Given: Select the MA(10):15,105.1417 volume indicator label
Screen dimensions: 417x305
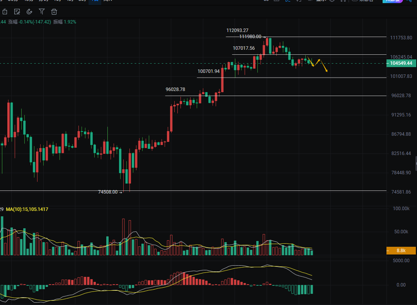Looking at the screenshot, I should [27, 209].
